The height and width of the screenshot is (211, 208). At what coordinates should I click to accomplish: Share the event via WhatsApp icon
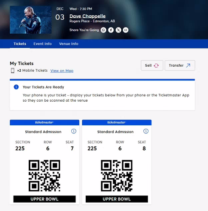(103, 30)
